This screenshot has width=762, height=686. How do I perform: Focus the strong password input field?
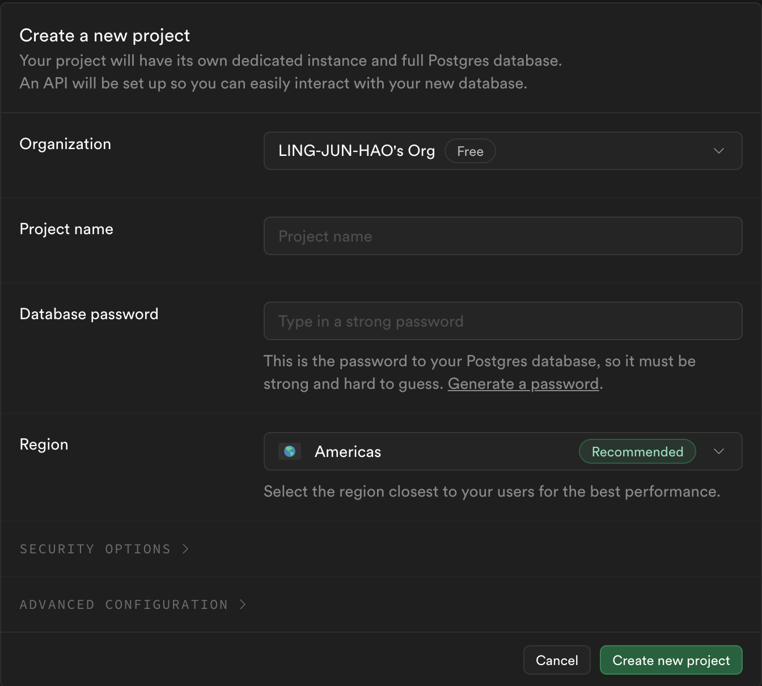(502, 321)
